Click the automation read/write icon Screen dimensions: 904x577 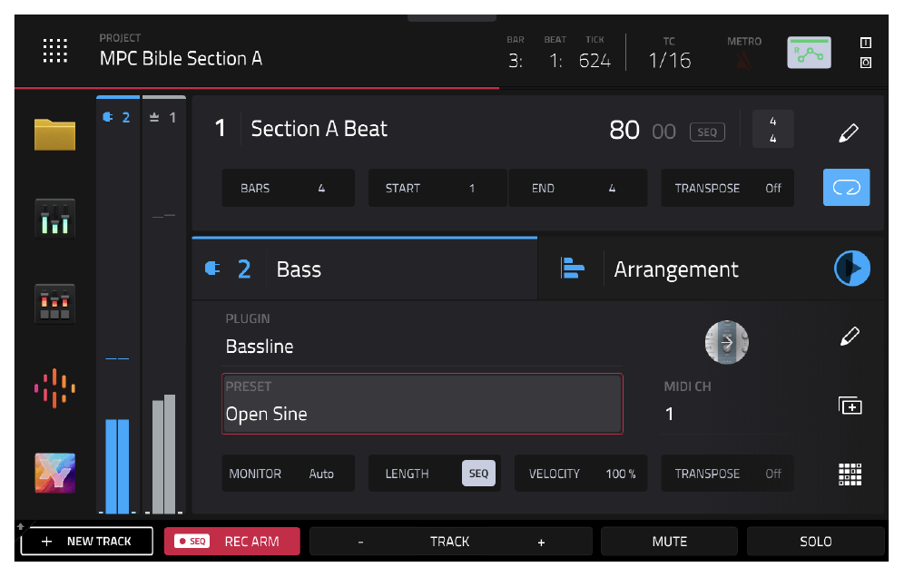(809, 53)
